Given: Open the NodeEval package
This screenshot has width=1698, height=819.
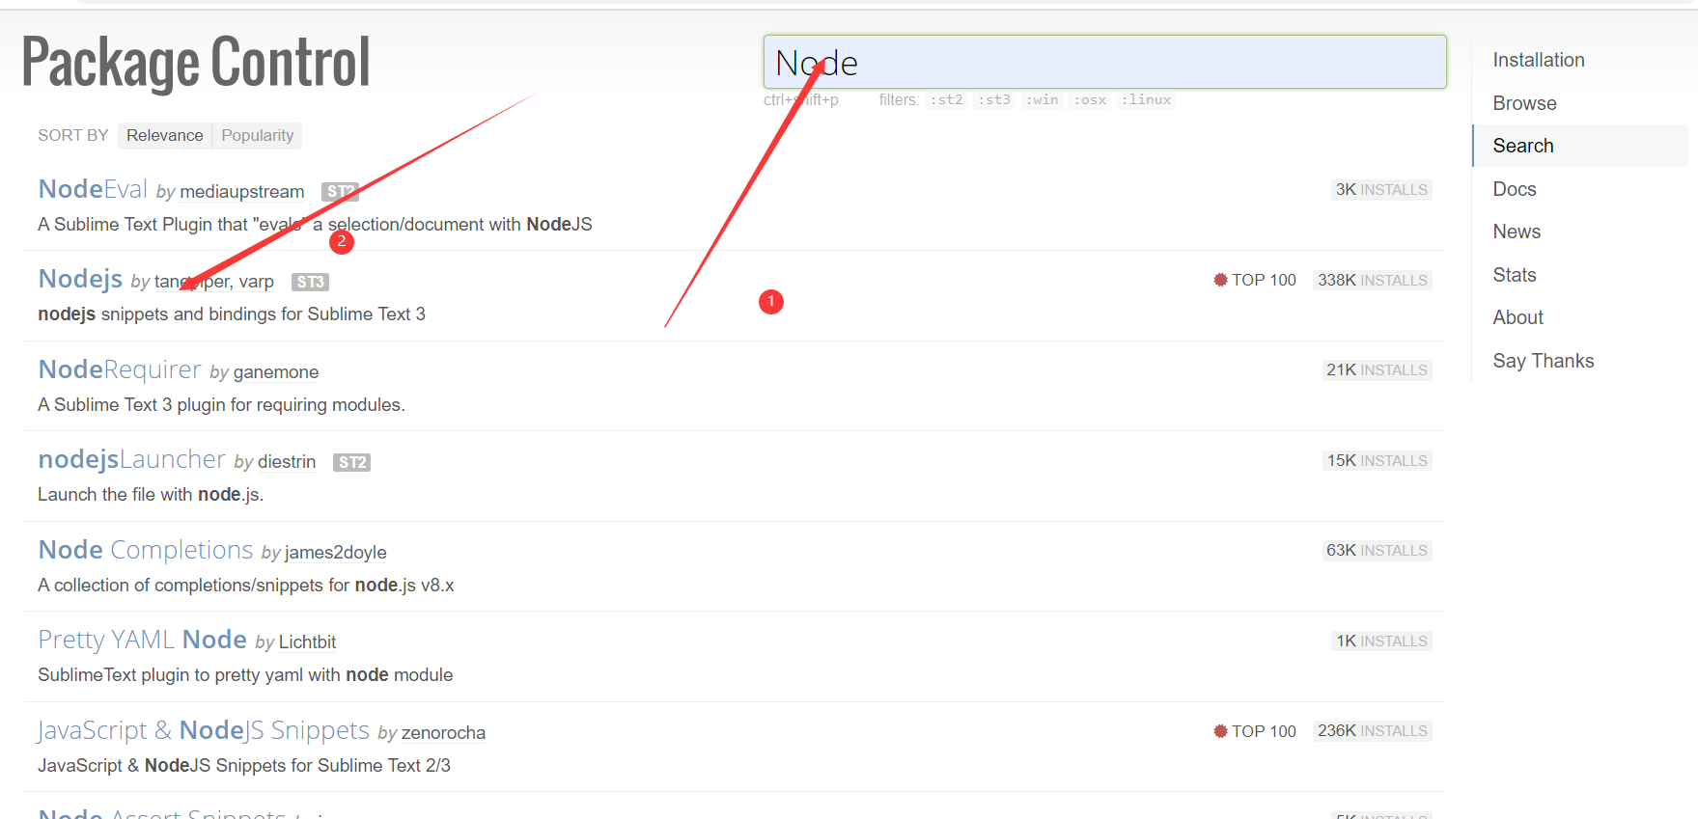Looking at the screenshot, I should (x=93, y=189).
